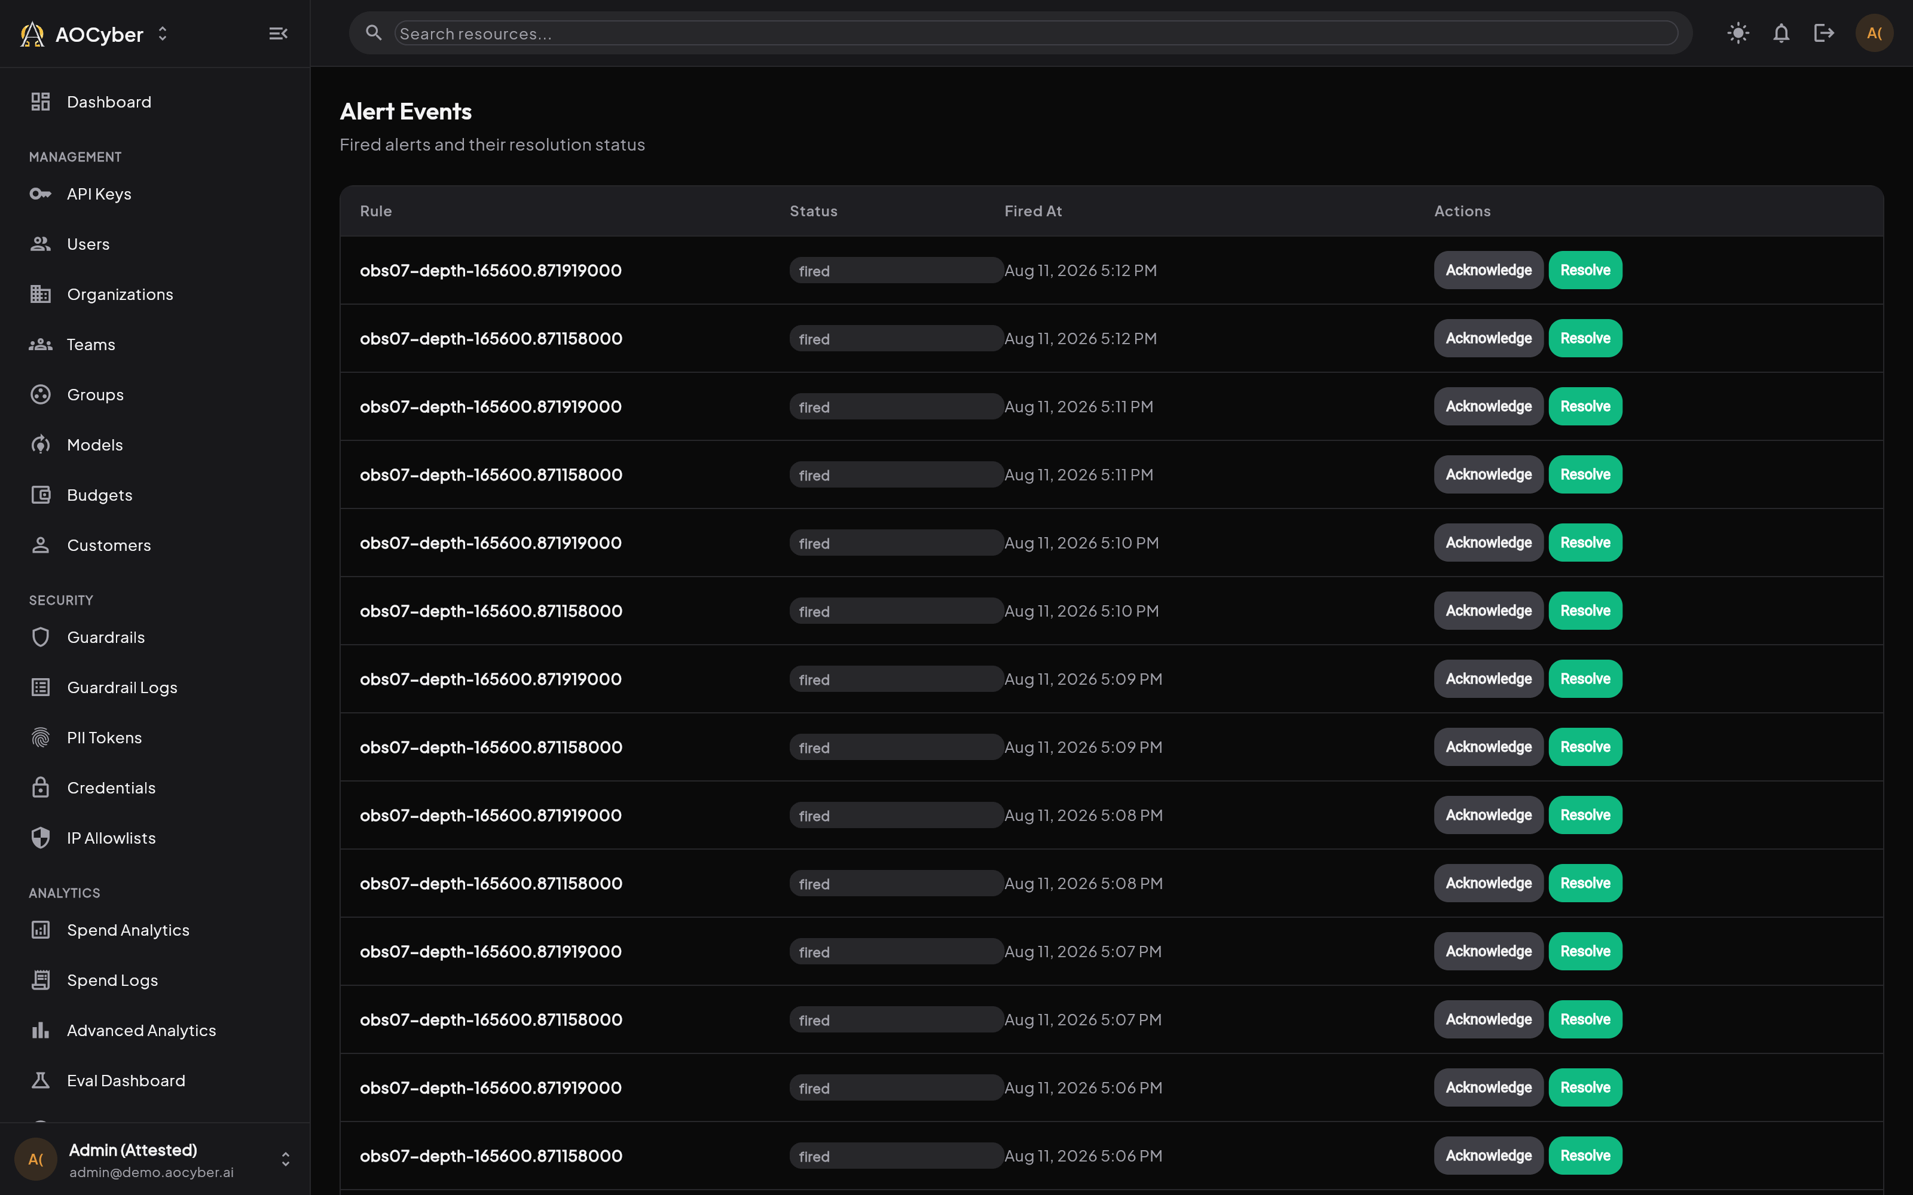1913x1195 pixels.
Task: Click the Fired At column header
Action: tap(1032, 211)
